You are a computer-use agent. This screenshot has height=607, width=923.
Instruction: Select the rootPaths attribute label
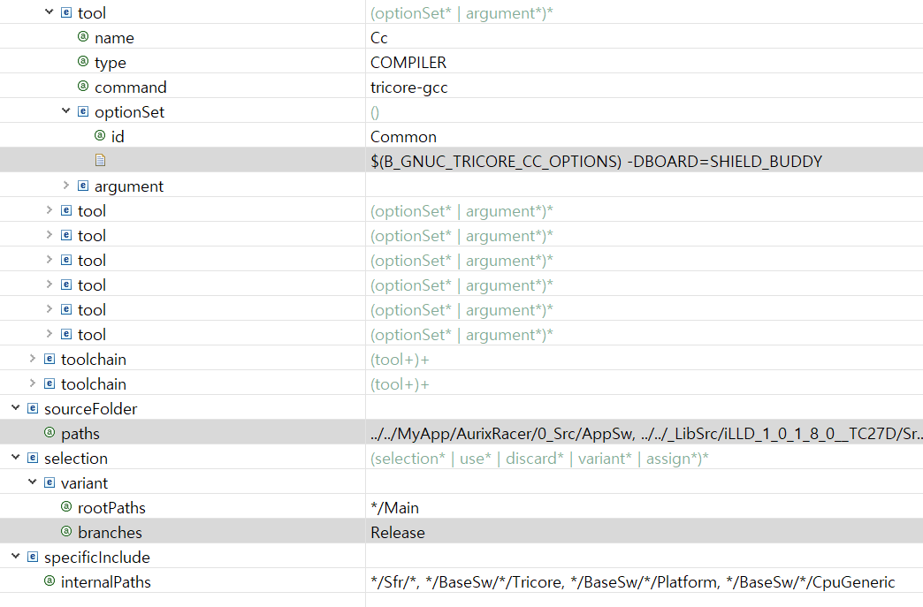point(111,507)
